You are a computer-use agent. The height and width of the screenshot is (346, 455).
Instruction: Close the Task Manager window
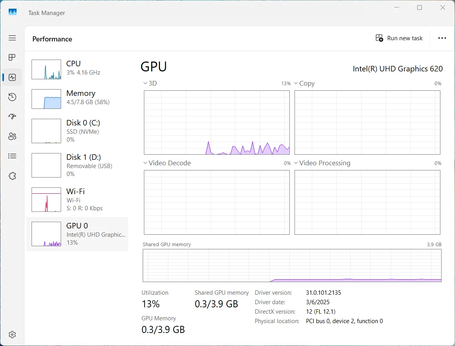[442, 7]
